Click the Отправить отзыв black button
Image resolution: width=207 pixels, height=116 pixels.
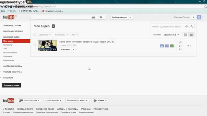[12, 85]
